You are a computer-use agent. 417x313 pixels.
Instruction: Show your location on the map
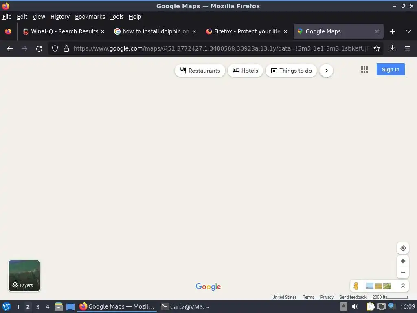coord(403,248)
